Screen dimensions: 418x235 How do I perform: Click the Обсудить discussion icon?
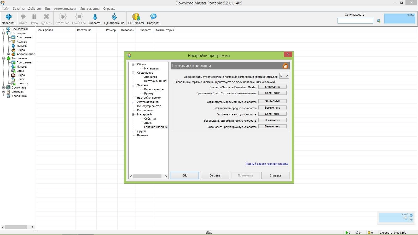coord(153,17)
